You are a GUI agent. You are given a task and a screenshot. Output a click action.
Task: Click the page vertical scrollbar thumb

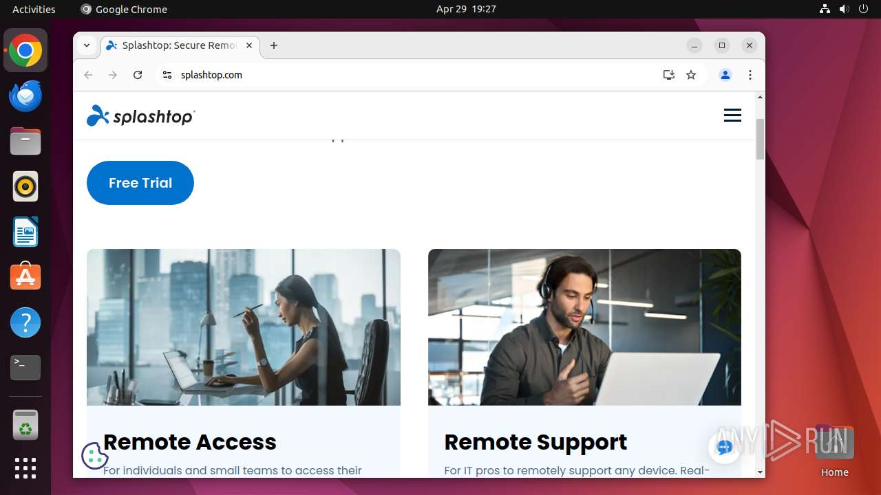coord(760,139)
